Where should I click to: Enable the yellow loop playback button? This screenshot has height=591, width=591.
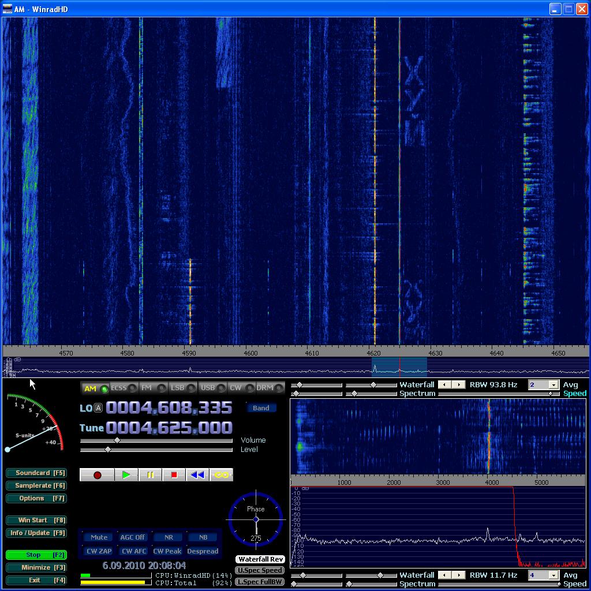222,475
